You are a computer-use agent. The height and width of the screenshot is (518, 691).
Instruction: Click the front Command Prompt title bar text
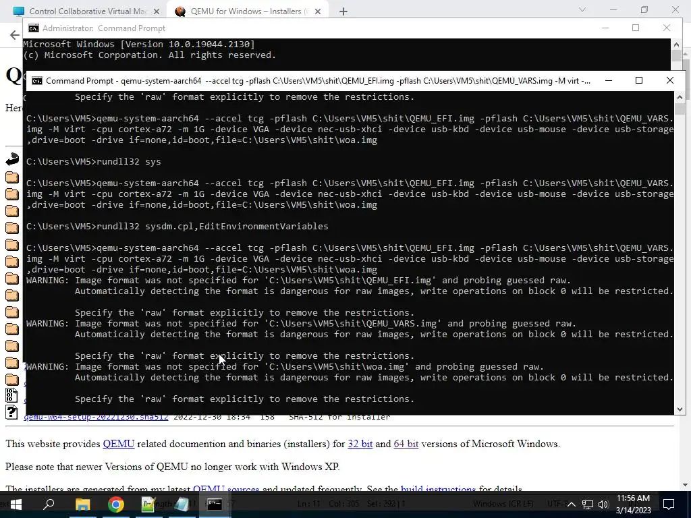(x=319, y=81)
